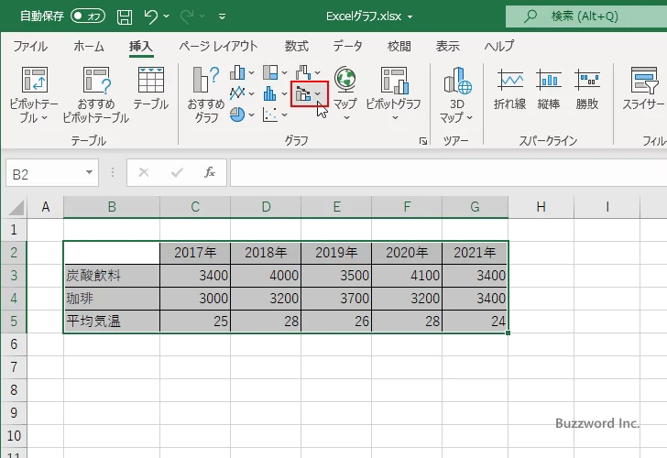667x458 pixels.
Task: Open the グラフ group dialog launcher
Action: (x=423, y=141)
